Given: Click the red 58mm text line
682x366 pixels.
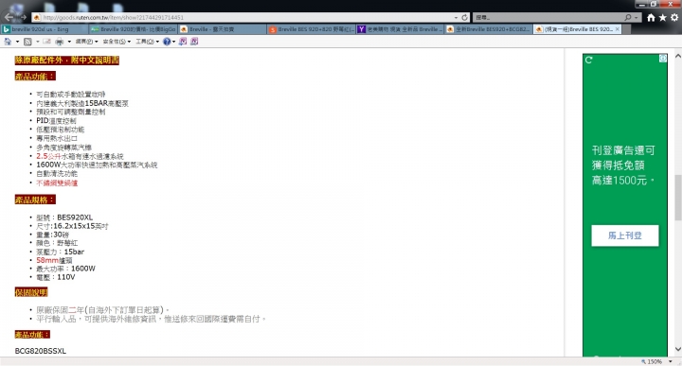Looking at the screenshot, I should 54,260.
